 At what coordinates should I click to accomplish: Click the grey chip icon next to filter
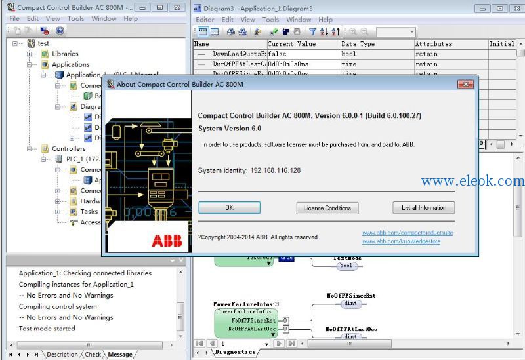pos(297,31)
